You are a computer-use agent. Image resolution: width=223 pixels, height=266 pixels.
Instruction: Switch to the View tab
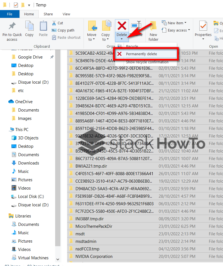click(x=66, y=14)
